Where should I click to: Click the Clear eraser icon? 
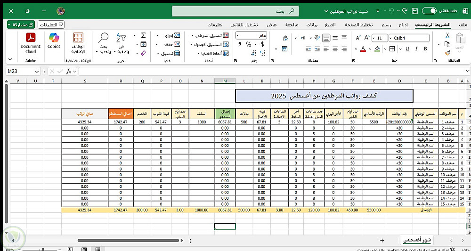coord(143,53)
